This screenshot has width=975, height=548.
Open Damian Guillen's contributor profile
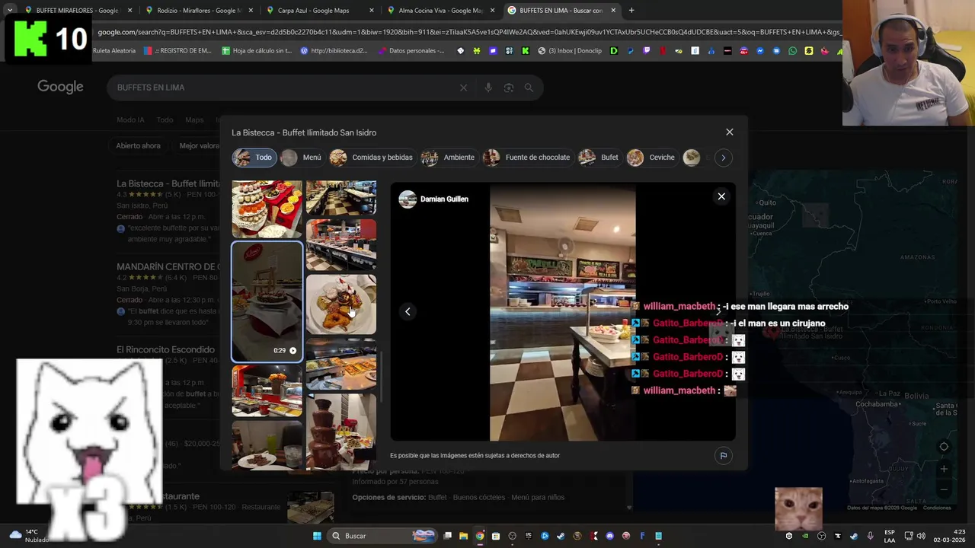[433, 199]
